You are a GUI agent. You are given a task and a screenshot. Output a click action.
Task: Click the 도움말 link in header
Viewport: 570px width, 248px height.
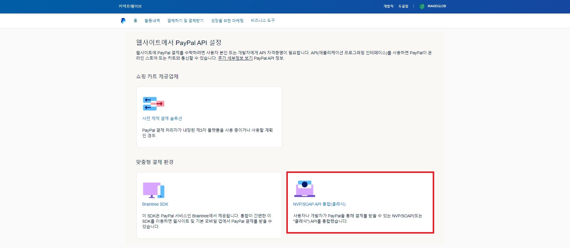pos(403,6)
